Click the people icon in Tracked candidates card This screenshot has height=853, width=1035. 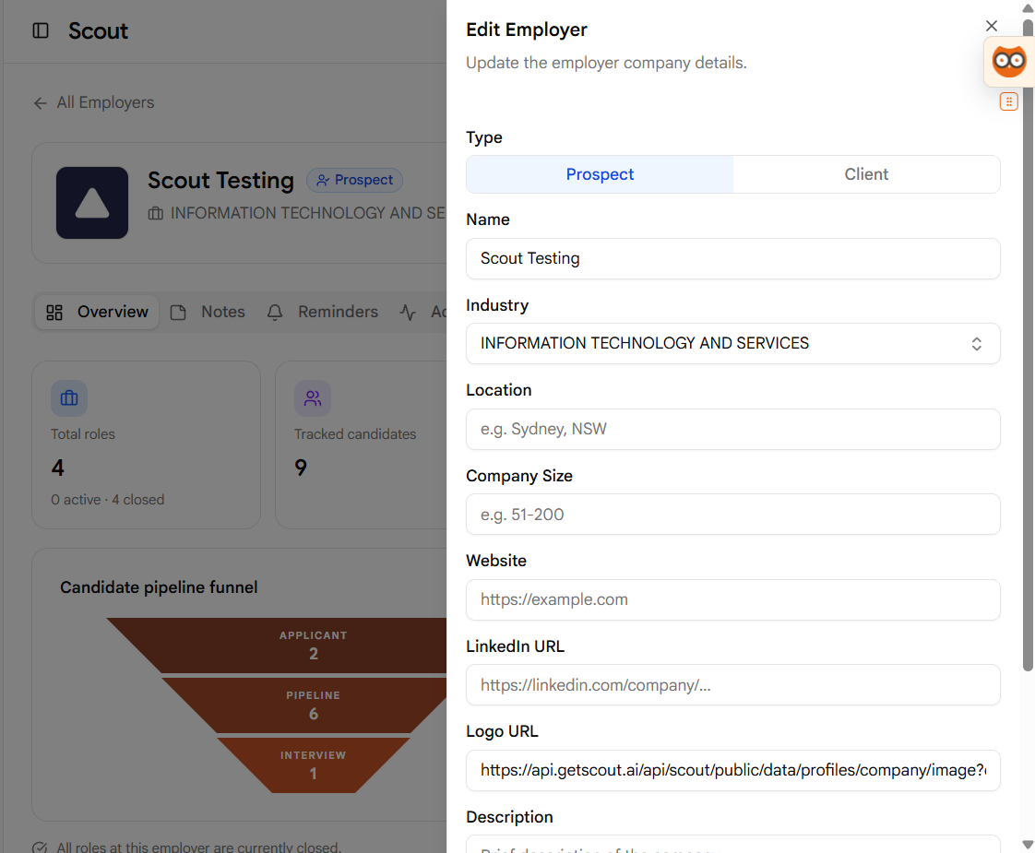[313, 398]
